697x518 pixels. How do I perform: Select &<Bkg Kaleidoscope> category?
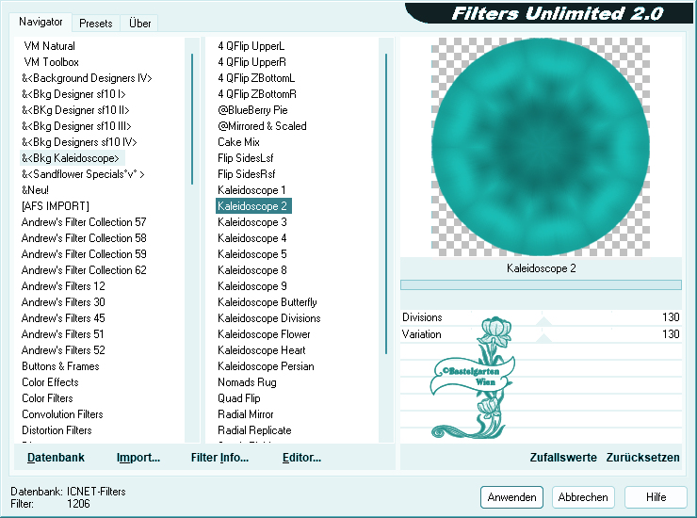tap(72, 158)
